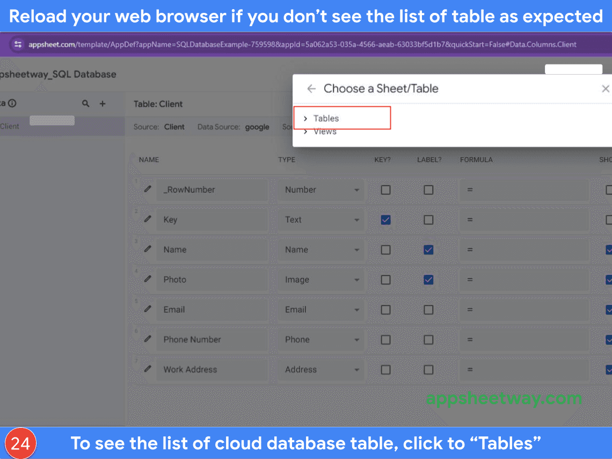Expand the Tables list
This screenshot has width=612, height=459.
[326, 119]
